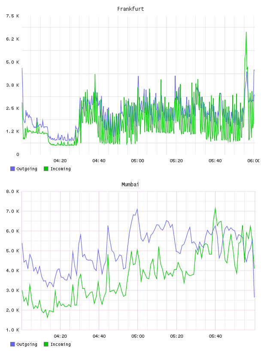The image size is (261, 351).
Task: Select the Outgoing legend label in Mumbai chart
Action: click(x=27, y=344)
